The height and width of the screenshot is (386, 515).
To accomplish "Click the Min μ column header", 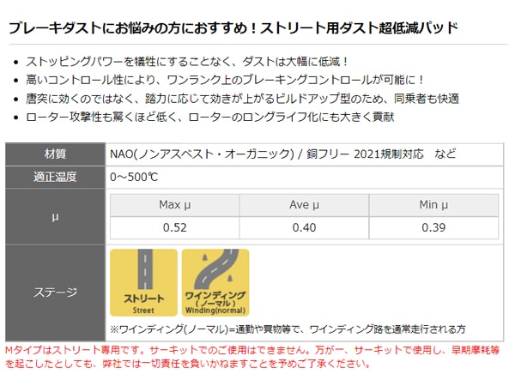I will tap(433, 205).
